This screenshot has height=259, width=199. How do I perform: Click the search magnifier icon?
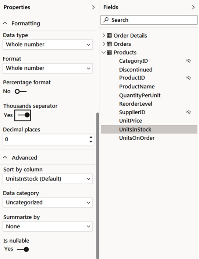point(106,20)
